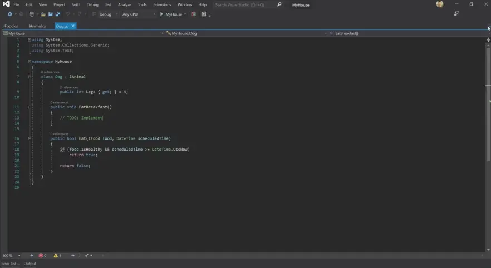Viewport: 491px width, 268px height.
Task: Open the Test menu
Action: point(108,4)
